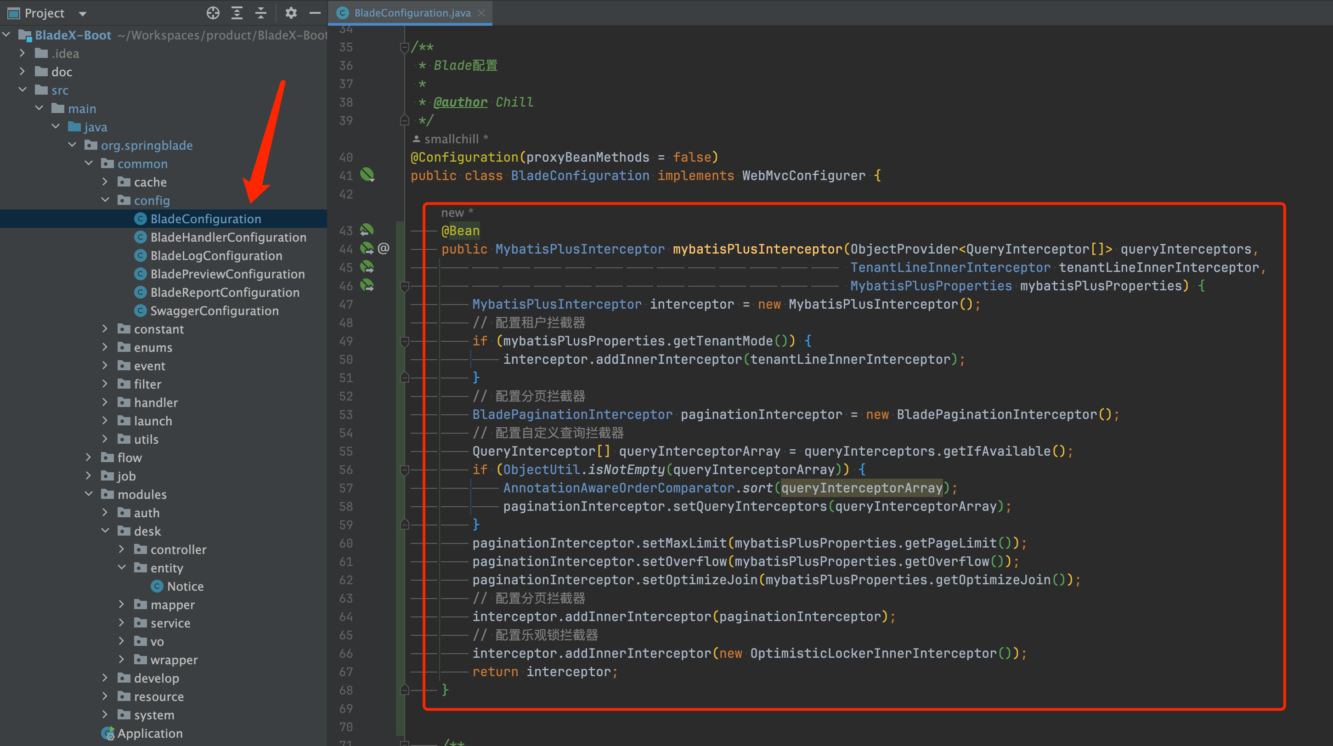1333x746 pixels.
Task: Expand the controller package
Action: (122, 549)
